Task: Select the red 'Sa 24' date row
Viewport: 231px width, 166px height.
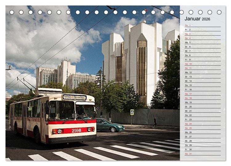Action: (203, 124)
